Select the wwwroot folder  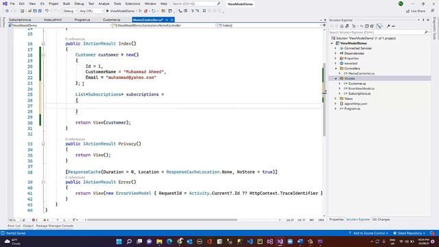351,64
